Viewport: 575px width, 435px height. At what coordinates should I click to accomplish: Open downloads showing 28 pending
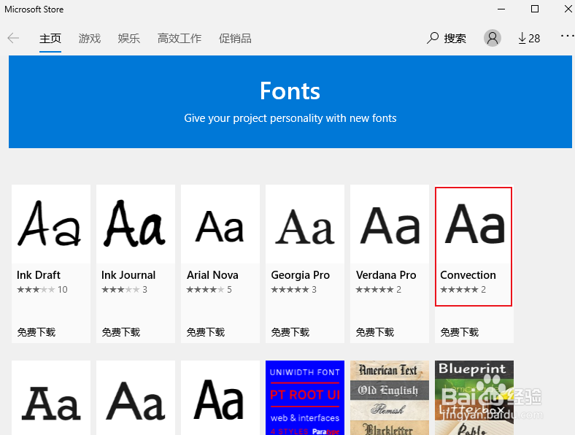click(x=529, y=38)
